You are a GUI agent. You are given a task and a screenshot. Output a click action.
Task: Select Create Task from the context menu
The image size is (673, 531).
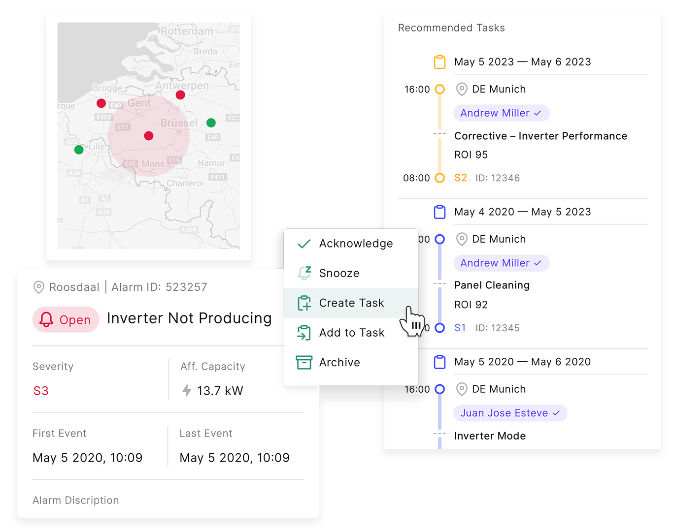(351, 303)
